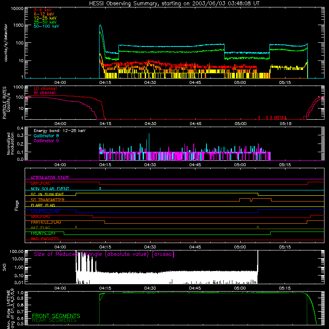Click the FRONT SEGMENTS legend label

56,316
